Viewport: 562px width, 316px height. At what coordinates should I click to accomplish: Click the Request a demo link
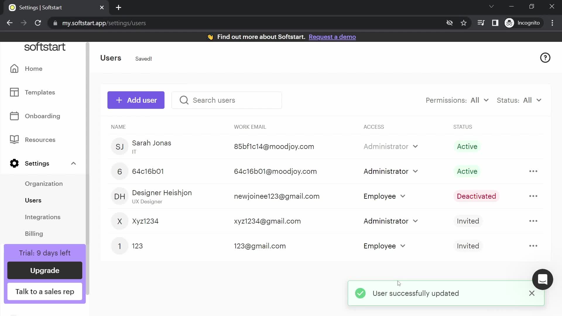pyautogui.click(x=332, y=37)
